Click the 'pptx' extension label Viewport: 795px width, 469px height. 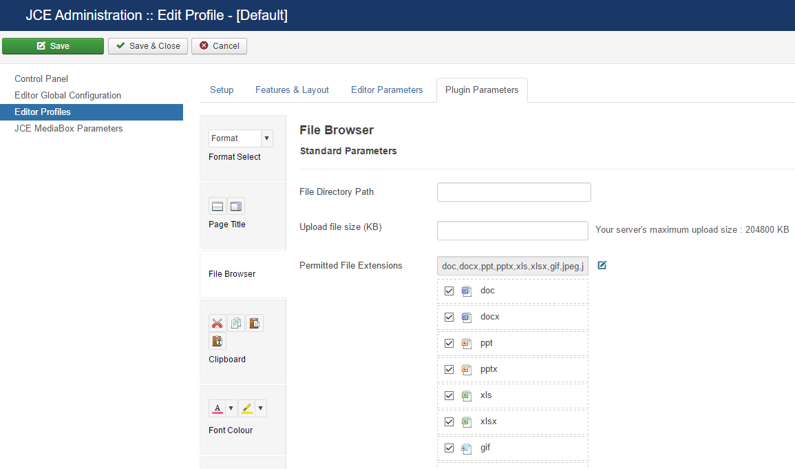point(489,369)
